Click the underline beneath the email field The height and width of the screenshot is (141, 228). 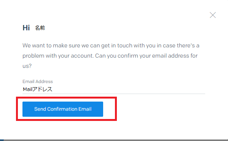point(114,94)
